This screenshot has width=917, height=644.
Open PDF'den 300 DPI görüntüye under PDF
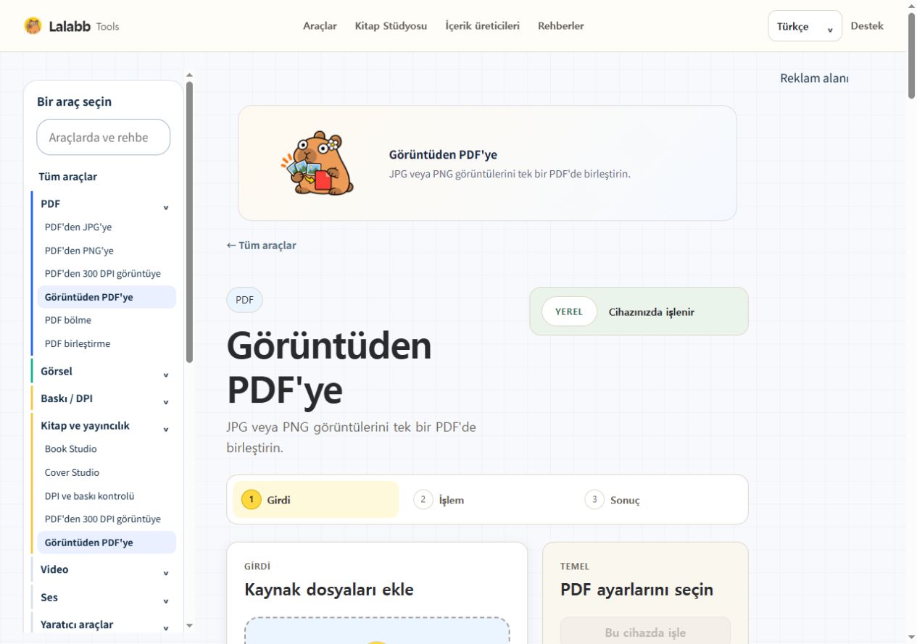click(103, 274)
